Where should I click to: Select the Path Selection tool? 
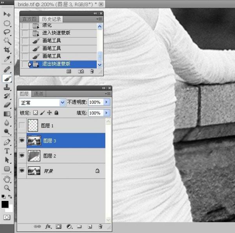pyautogui.click(x=7, y=160)
